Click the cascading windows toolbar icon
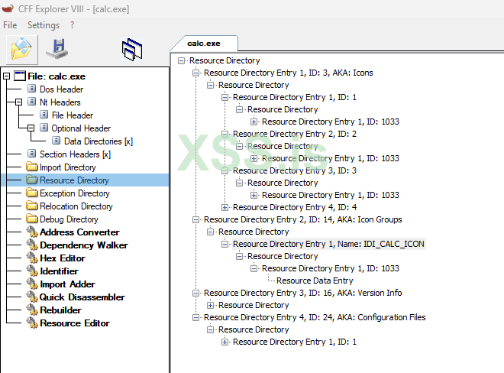This screenshot has width=504, height=373. point(132,49)
